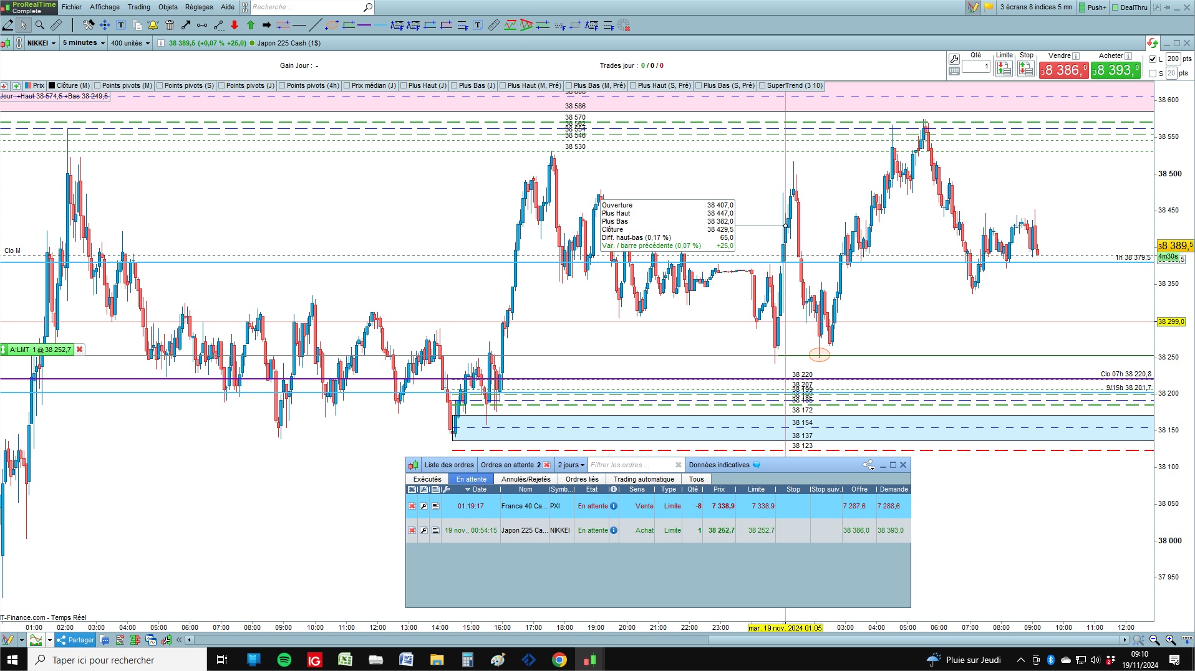The image size is (1195, 671).
Task: Click the search magnifier in Recherche box
Action: click(x=368, y=7)
